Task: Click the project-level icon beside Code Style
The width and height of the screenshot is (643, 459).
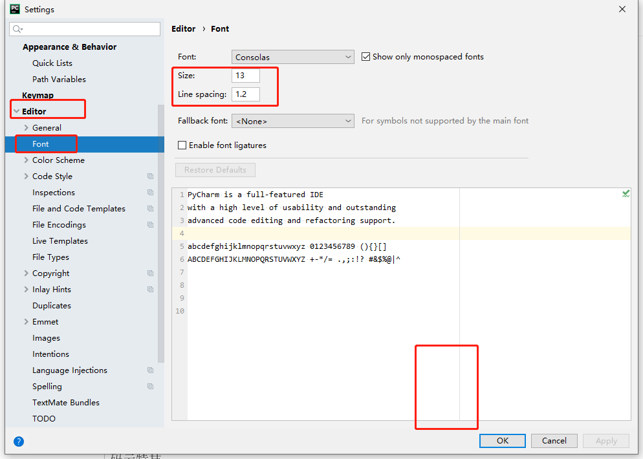Action: (x=151, y=176)
